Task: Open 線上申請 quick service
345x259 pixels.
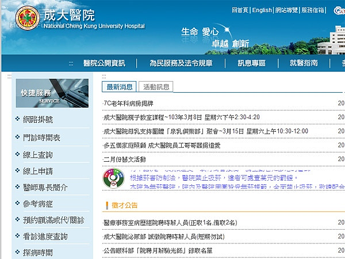Action: point(38,171)
